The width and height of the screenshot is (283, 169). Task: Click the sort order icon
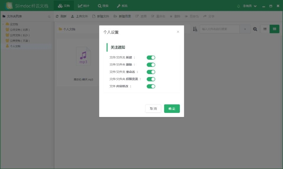point(195,29)
